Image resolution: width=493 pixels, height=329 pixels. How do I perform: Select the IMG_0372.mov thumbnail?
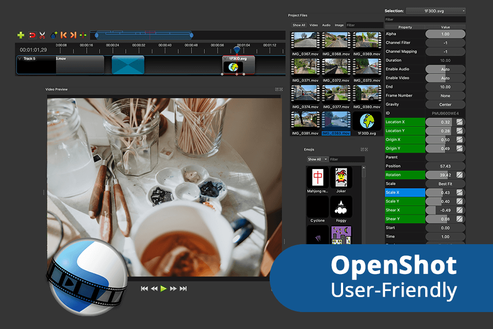point(336,67)
